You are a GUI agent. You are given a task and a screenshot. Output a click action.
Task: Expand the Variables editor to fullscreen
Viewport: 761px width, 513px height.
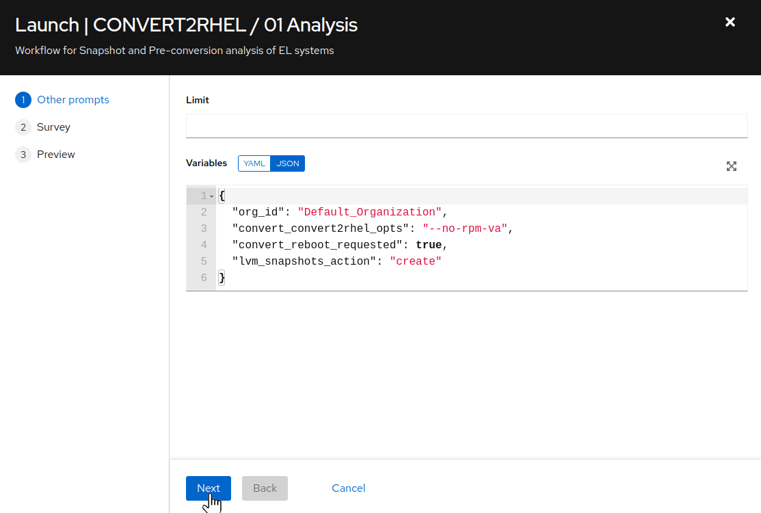(x=732, y=166)
